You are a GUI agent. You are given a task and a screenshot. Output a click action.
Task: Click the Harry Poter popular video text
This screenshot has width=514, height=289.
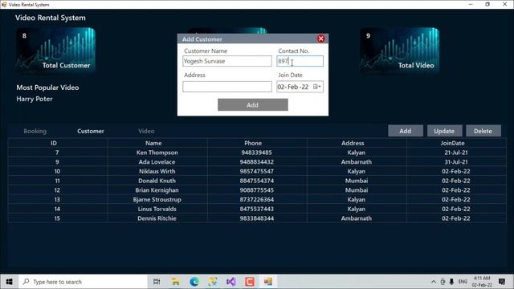[35, 99]
